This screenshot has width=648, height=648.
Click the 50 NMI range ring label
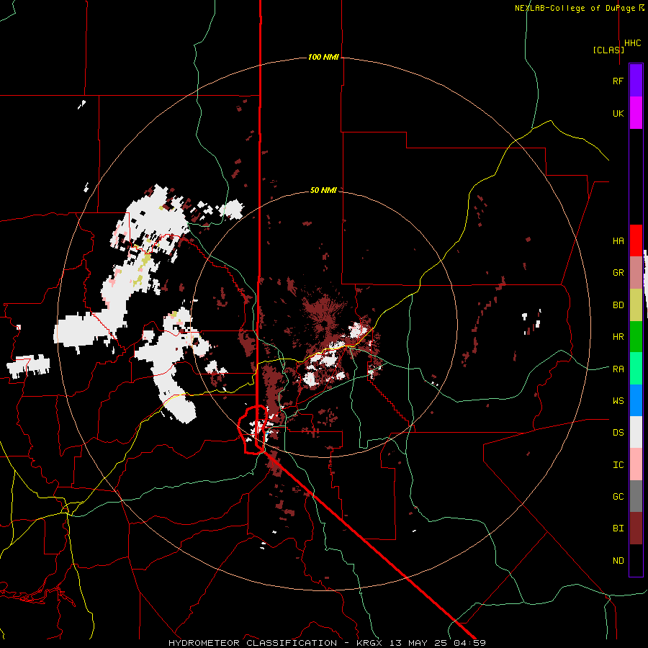[x=323, y=190]
